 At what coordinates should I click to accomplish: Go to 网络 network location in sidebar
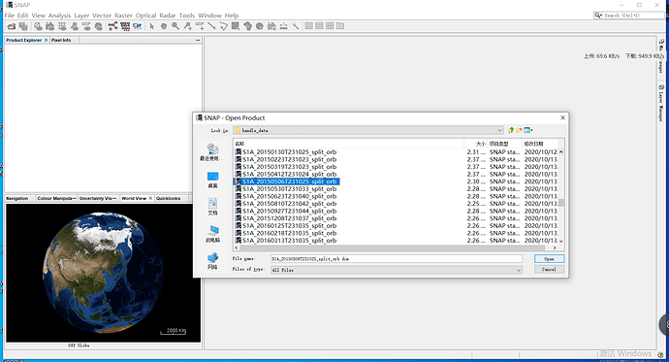coord(212,261)
